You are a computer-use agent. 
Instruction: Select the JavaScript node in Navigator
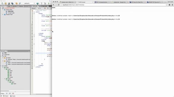pos(7,54)
